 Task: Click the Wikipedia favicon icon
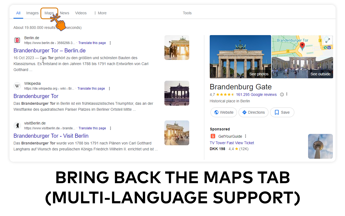click(17, 86)
